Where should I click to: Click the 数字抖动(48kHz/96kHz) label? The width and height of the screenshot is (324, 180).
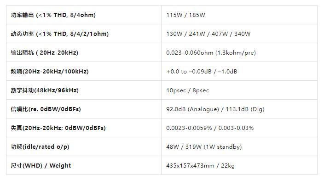[45, 90]
